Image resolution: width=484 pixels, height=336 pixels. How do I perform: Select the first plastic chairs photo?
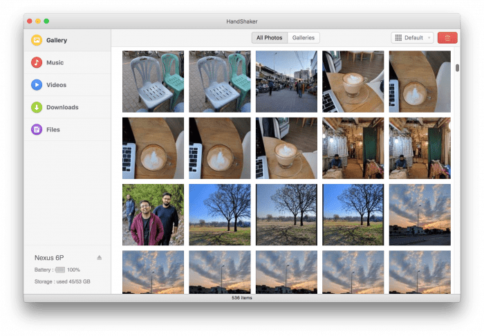tap(153, 82)
